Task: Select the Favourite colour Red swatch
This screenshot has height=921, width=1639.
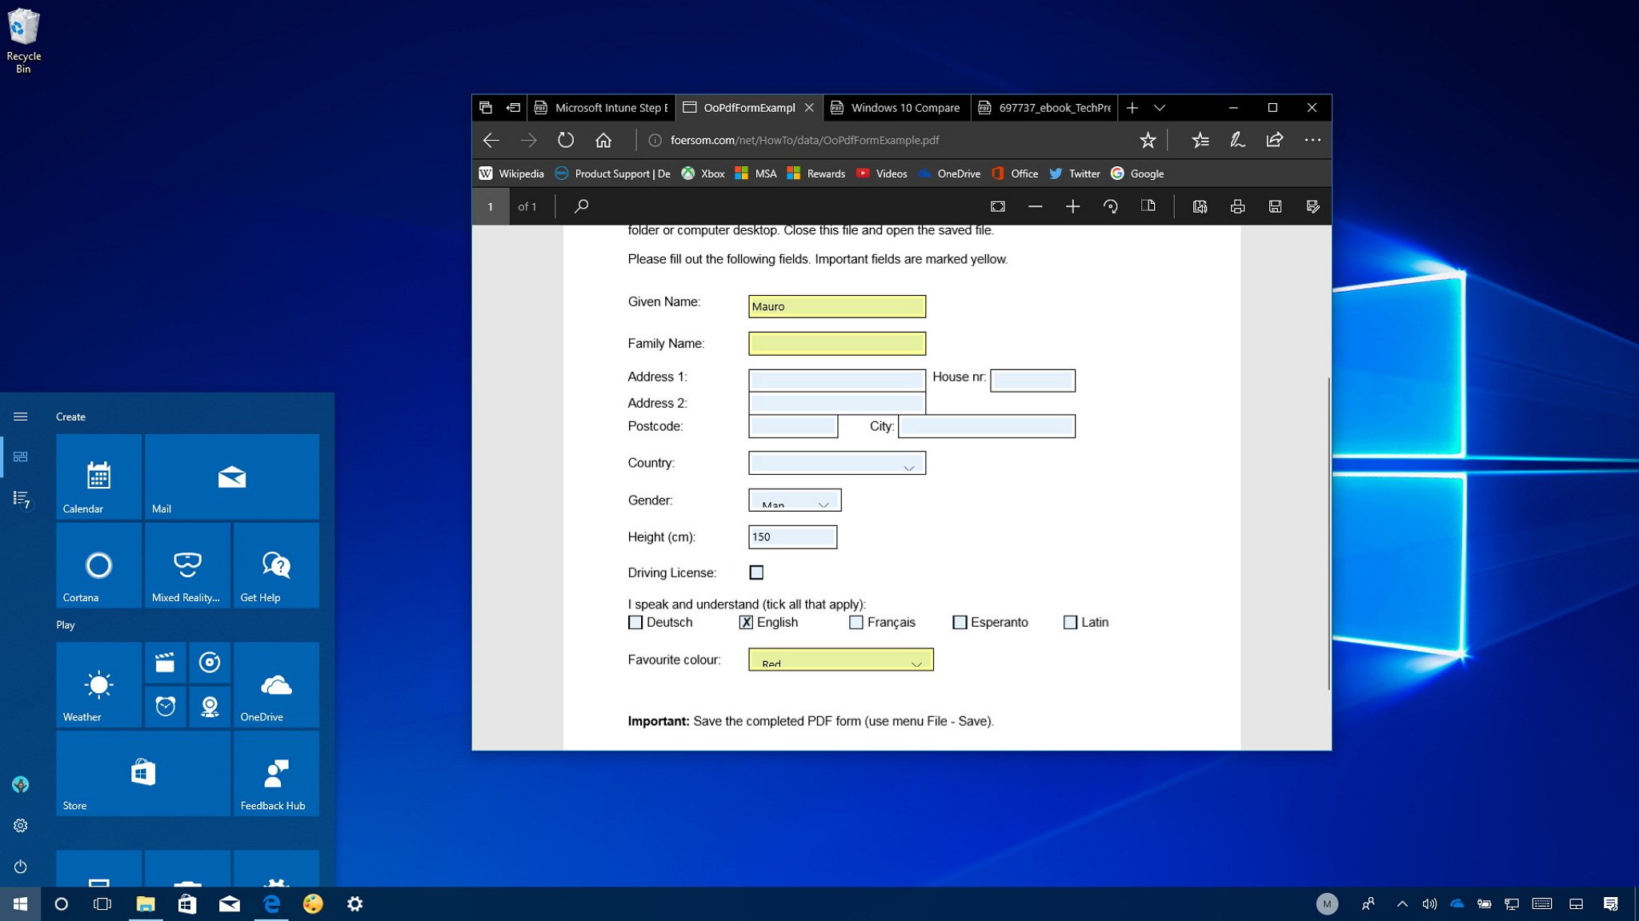Action: pyautogui.click(x=839, y=660)
